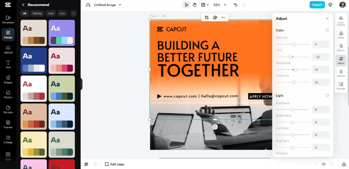
Task: Click the Brightness value field
Action: tap(321, 122)
